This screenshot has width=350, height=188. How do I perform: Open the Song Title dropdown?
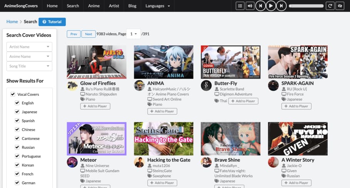pyautogui.click(x=29, y=66)
